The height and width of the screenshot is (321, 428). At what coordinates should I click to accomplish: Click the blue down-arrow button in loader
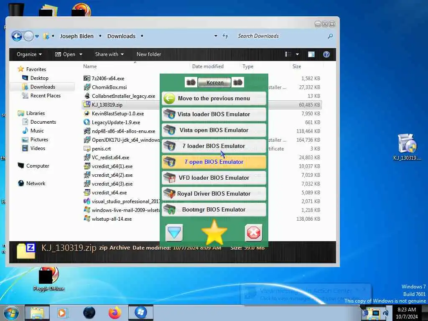click(x=174, y=233)
